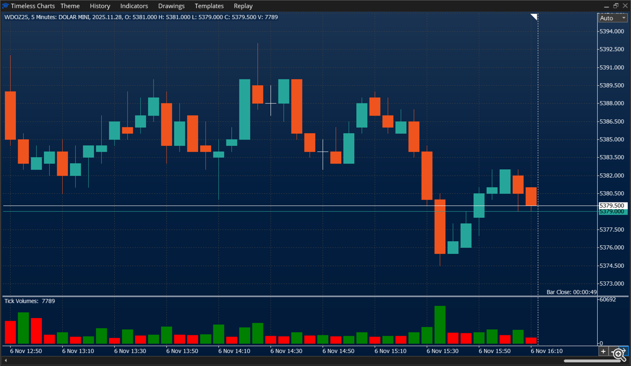Screen dimensions: 631x366
Task: Expand the Auto dropdown arrow at top right
Action: 625,18
